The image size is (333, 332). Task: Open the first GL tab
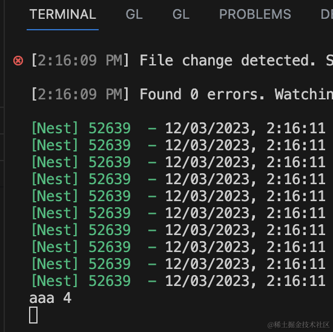click(x=134, y=15)
